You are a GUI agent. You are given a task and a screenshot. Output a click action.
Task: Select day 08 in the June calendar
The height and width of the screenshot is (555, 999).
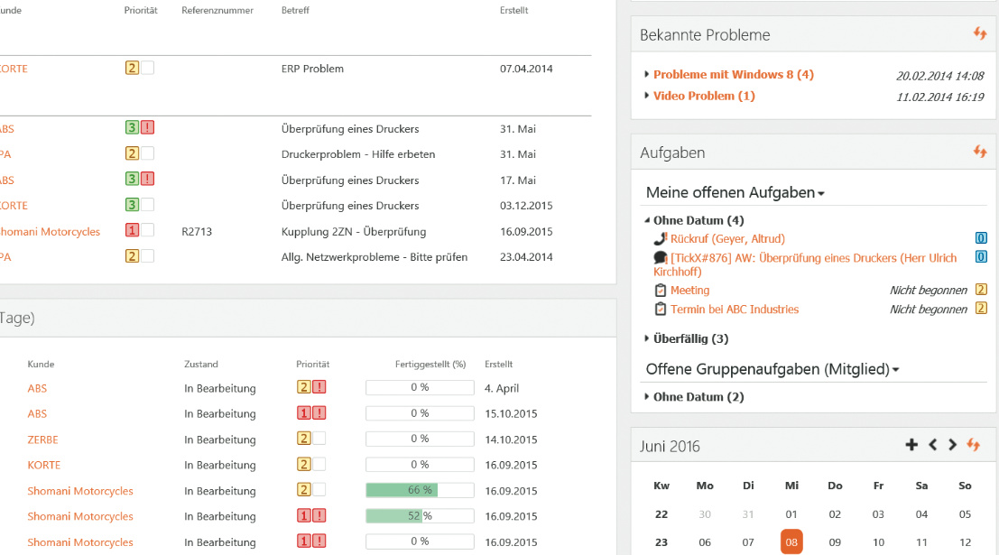pos(791,542)
